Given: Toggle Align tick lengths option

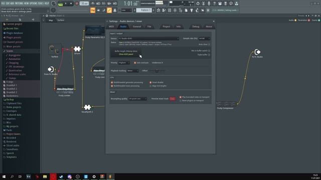Looking at the screenshot, I should (x=150, y=86).
